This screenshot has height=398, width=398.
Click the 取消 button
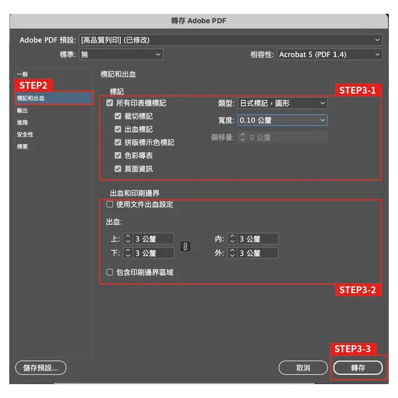(x=303, y=367)
